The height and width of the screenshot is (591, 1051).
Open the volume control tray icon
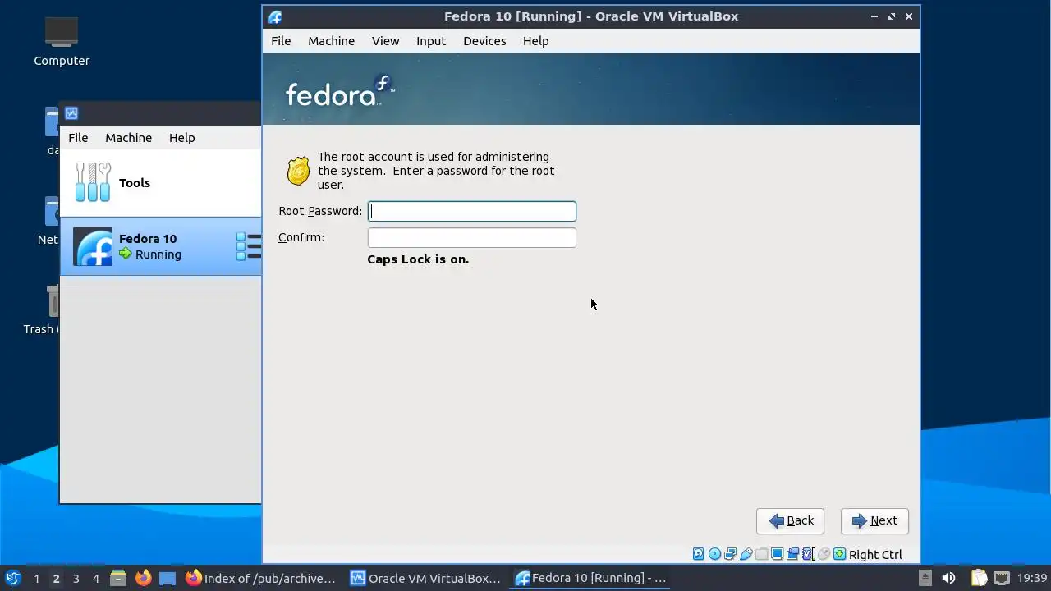coord(948,578)
